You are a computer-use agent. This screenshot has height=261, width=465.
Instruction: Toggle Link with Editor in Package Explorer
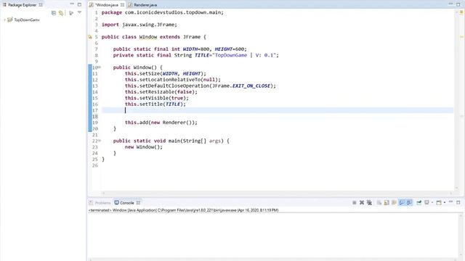(61, 13)
